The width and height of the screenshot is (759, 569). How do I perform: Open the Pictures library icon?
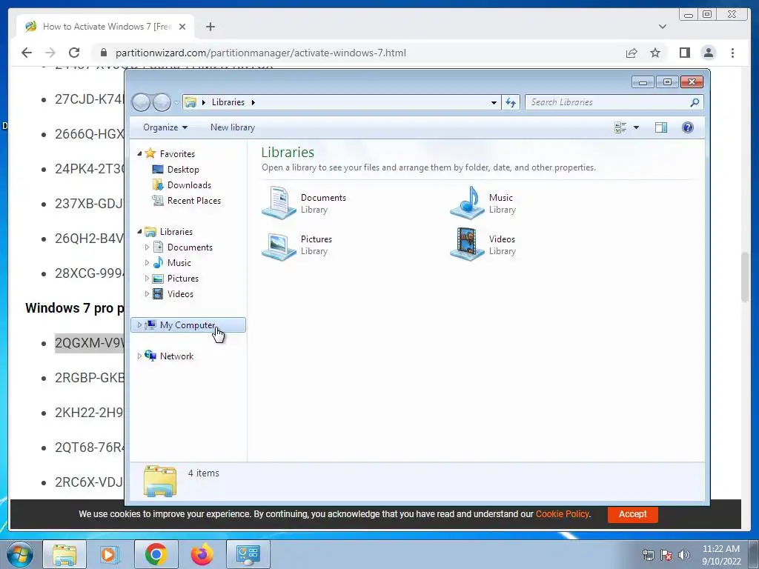coord(279,244)
